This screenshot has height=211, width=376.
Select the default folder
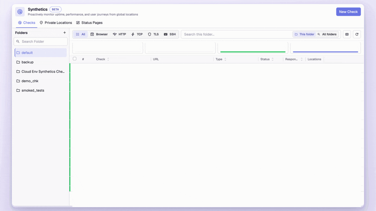[x=41, y=53]
